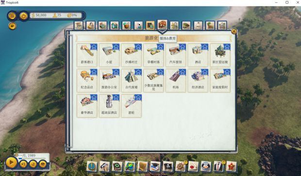The image size is (301, 176).
Task: Expand the crown button below the menu
Action: pyautogui.click(x=12, y=26)
